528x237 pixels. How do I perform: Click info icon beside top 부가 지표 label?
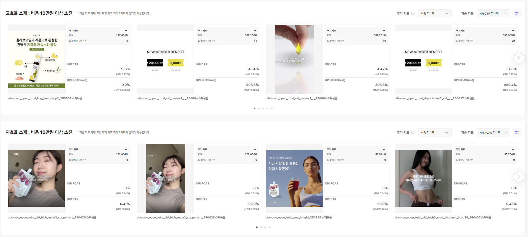pos(413,13)
